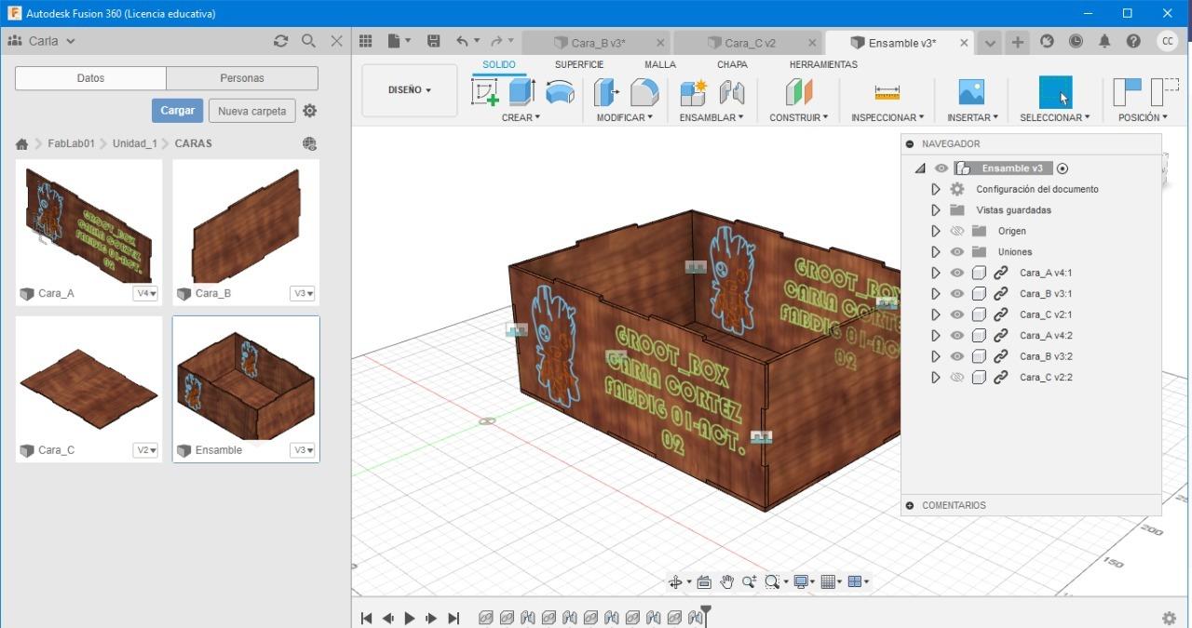Click the Insert image icon in Insertar

[x=971, y=92]
